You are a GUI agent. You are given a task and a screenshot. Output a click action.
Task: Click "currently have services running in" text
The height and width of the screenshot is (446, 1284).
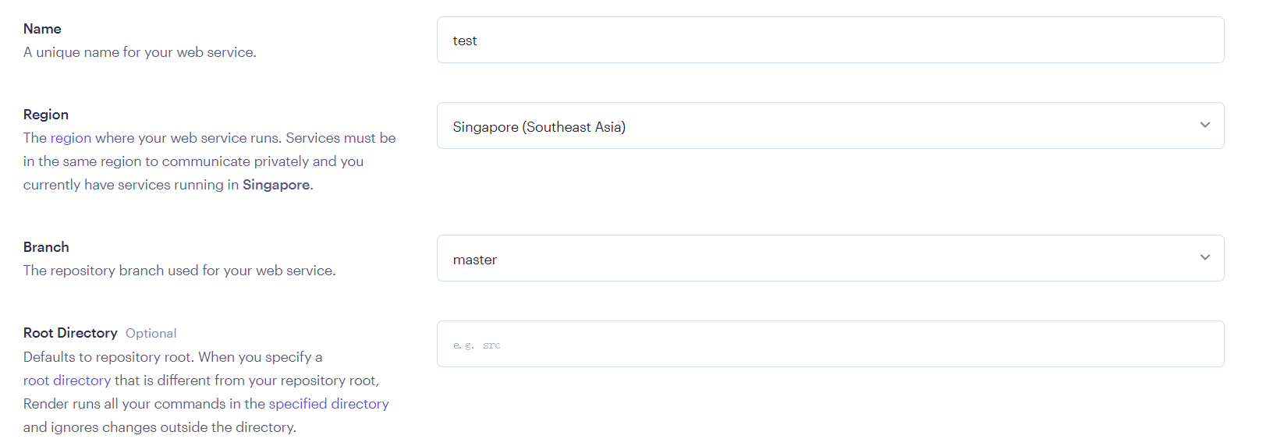(x=131, y=185)
